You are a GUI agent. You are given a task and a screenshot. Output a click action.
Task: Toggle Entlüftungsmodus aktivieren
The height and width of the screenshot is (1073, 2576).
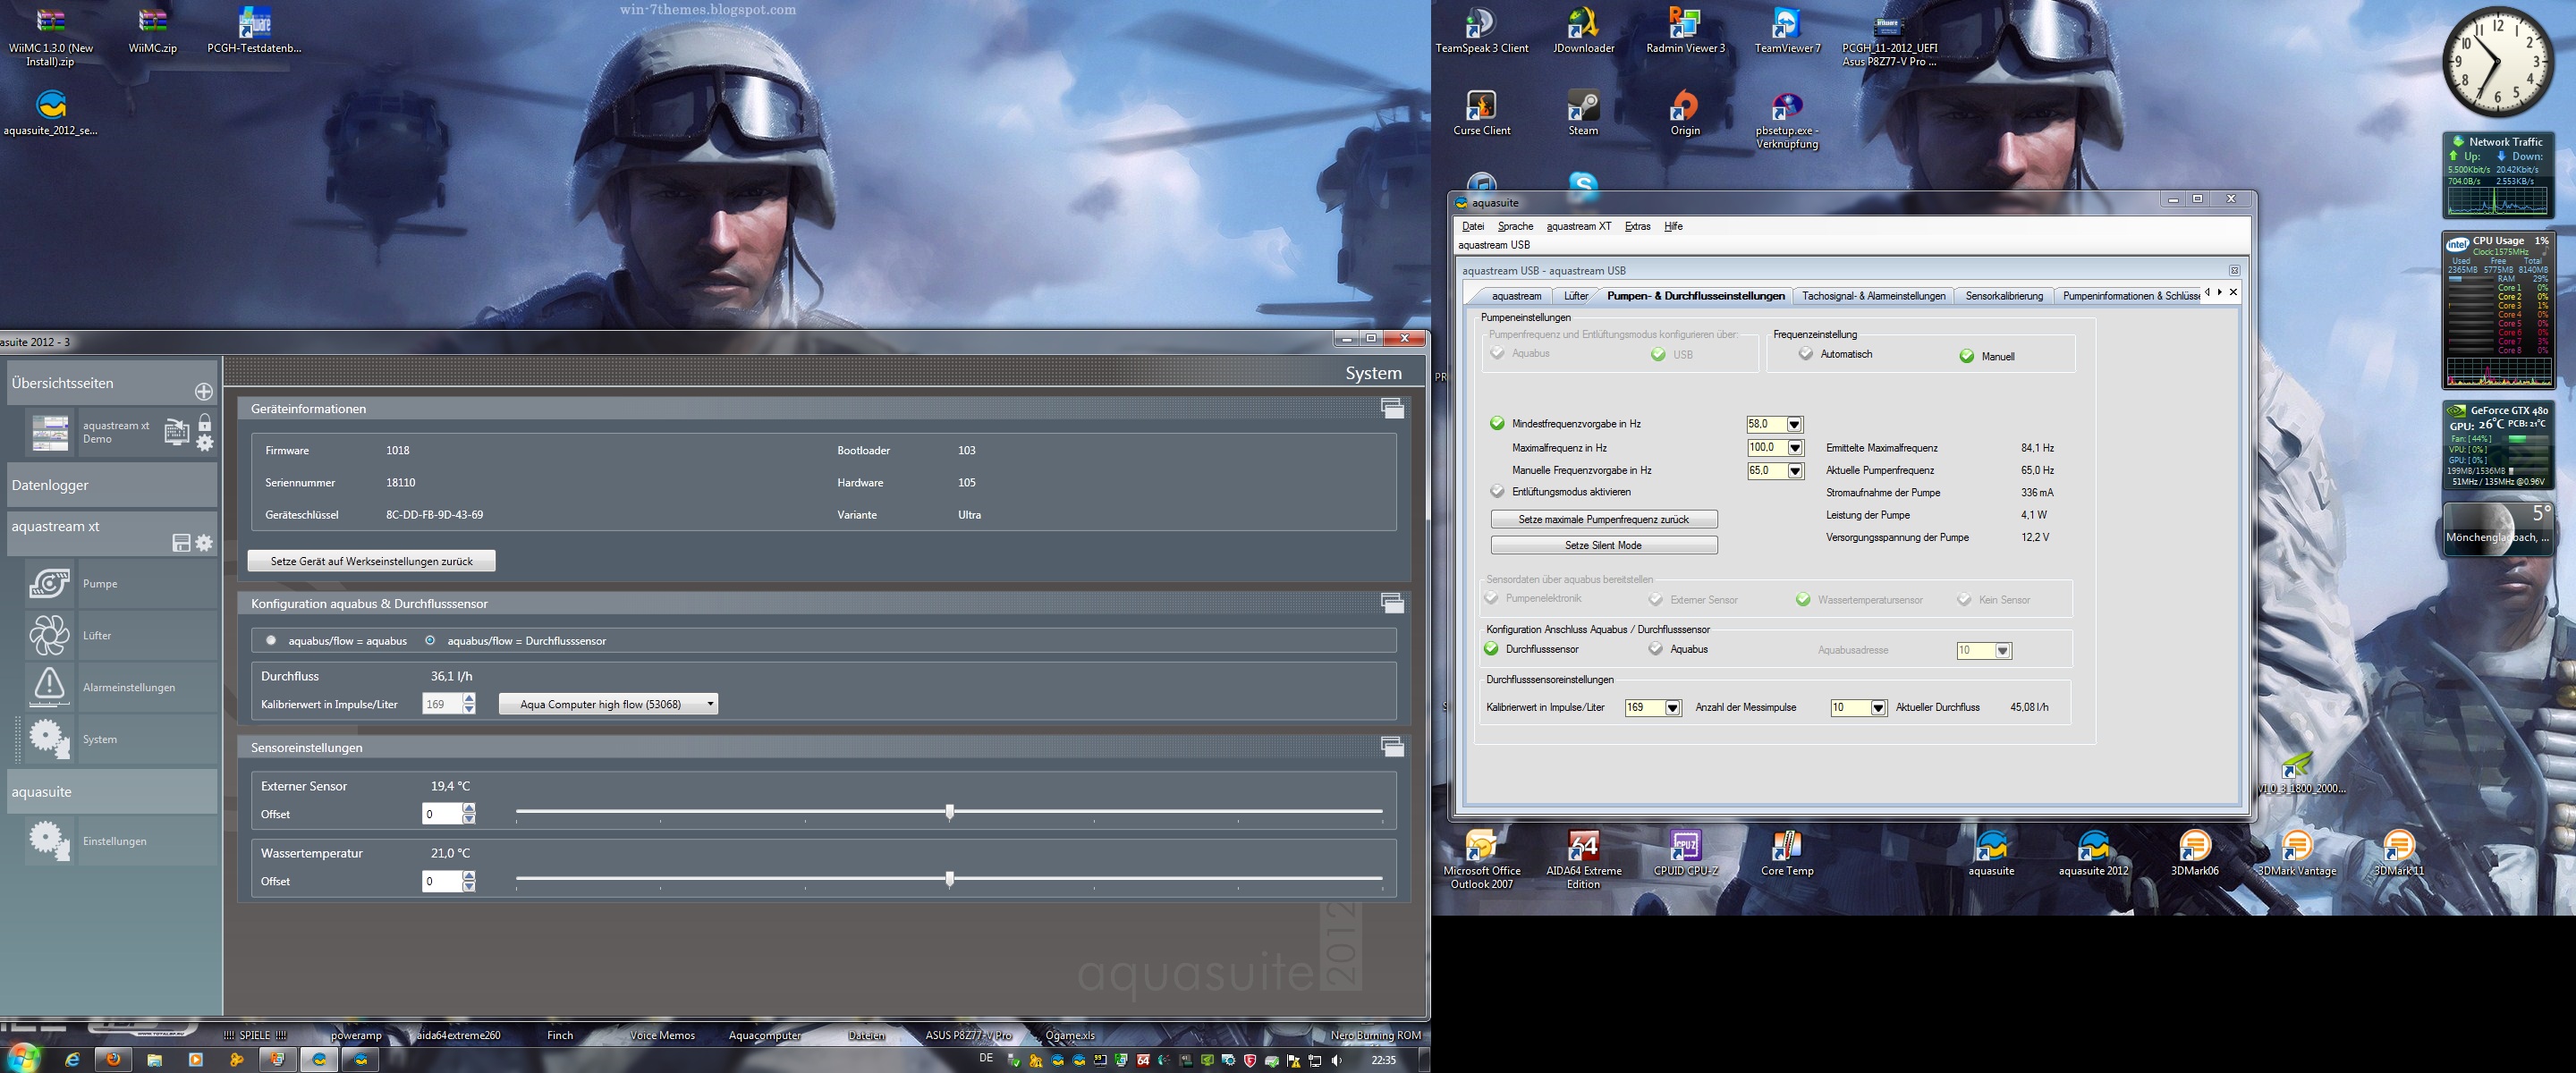(x=1497, y=492)
